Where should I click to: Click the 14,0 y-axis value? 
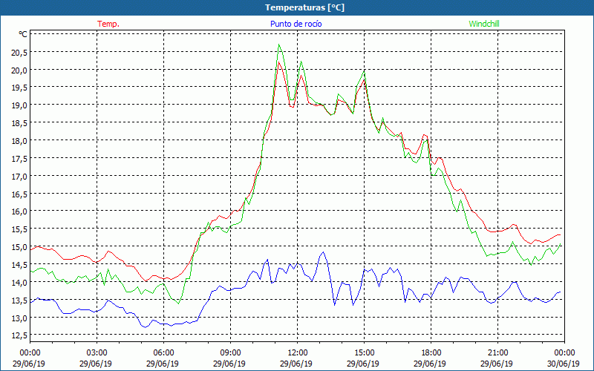pyautogui.click(x=20, y=283)
